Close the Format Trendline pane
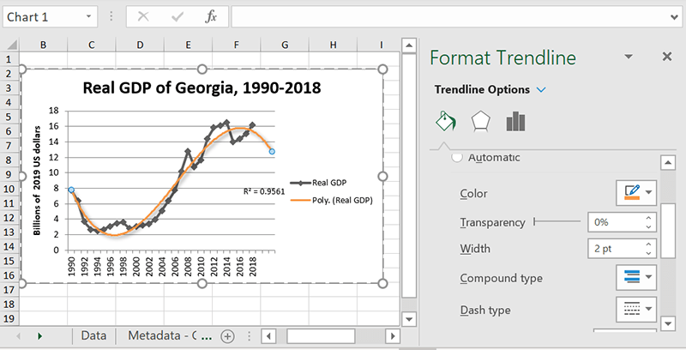686x350 pixels. [667, 57]
